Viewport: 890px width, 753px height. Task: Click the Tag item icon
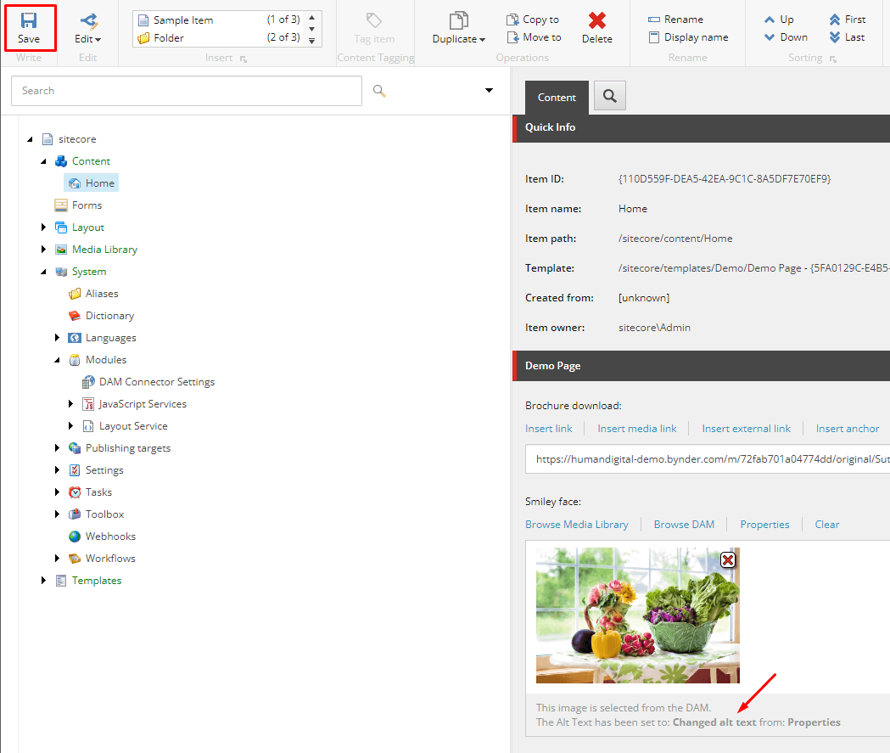click(x=373, y=20)
